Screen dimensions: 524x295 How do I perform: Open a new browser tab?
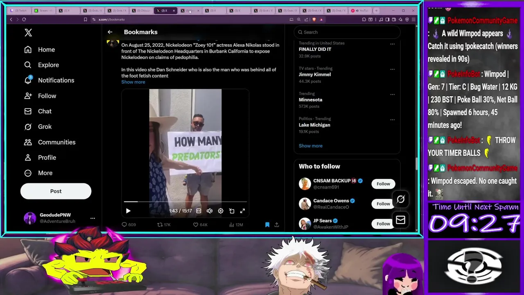pos(377,11)
